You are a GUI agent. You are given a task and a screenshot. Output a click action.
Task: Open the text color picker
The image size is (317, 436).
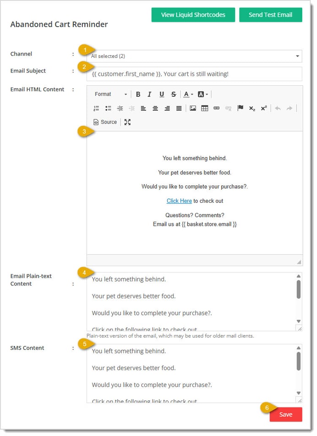pyautogui.click(x=188, y=95)
